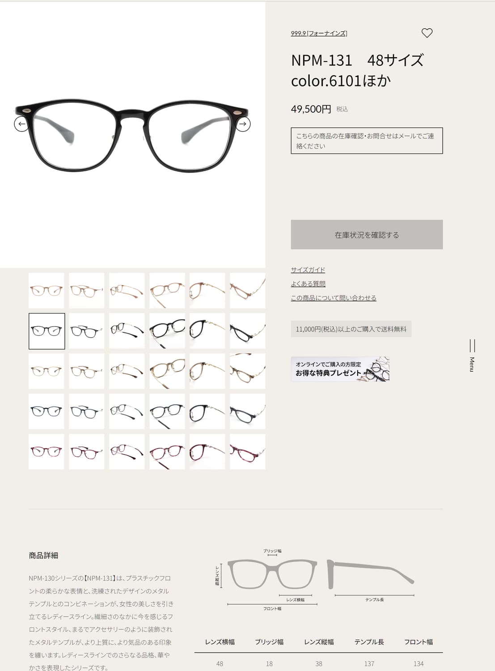Select the navy angled-view thumbnail
The width and height of the screenshot is (495, 671).
(x=167, y=412)
